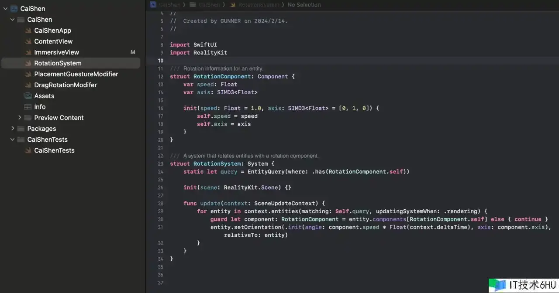Collapse the CaiShen project root

tap(5, 9)
